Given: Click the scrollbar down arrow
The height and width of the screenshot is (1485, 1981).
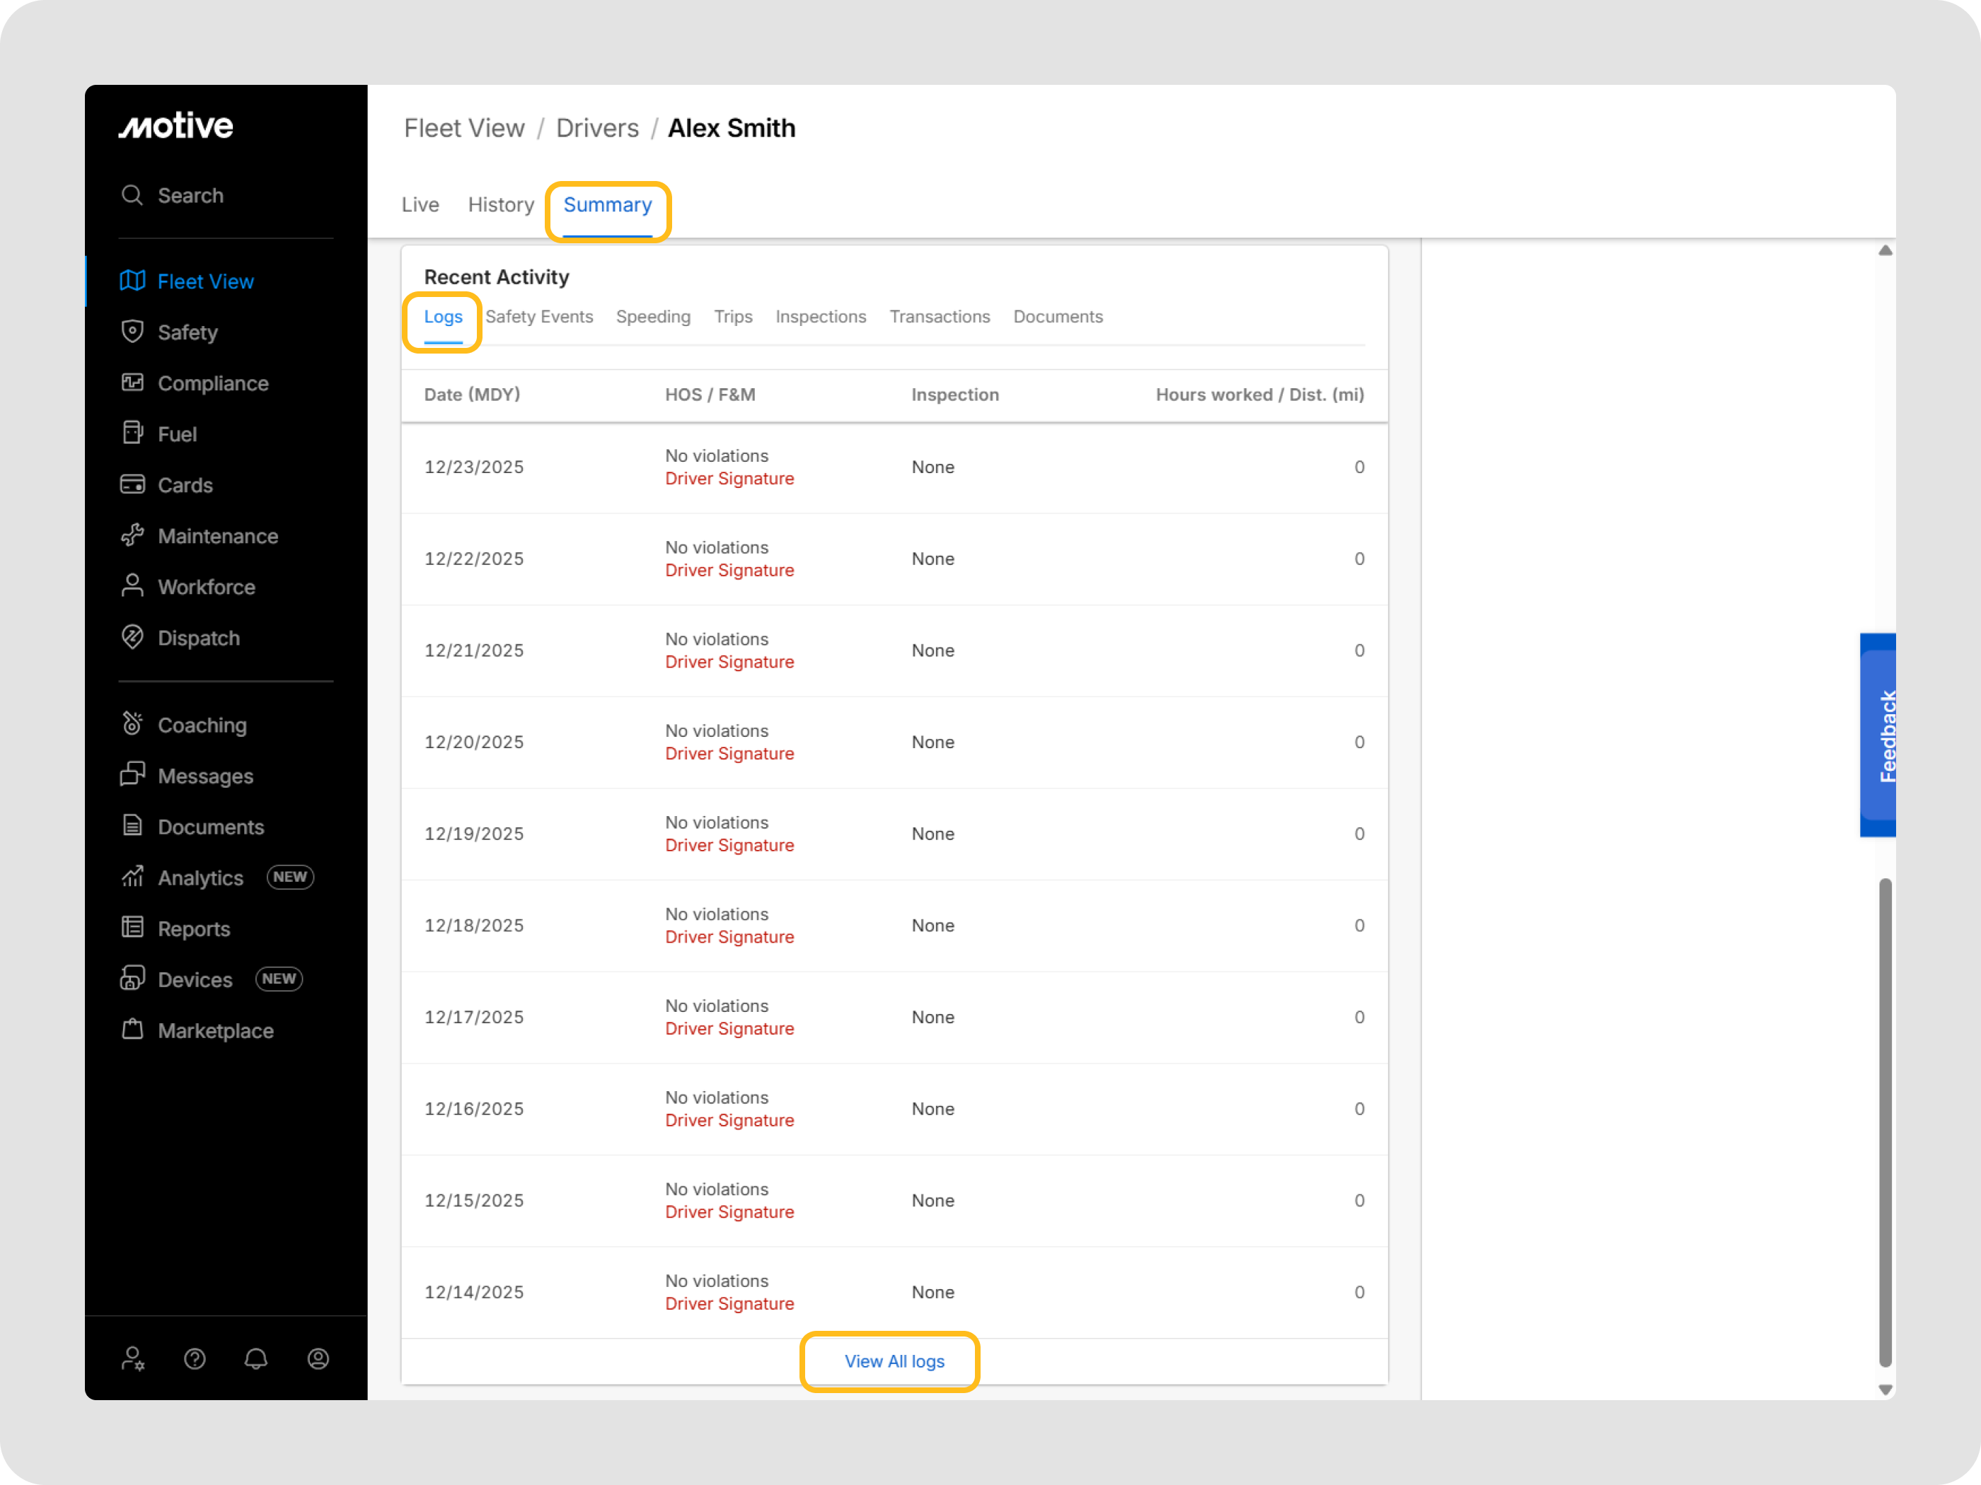Looking at the screenshot, I should pyautogui.click(x=1885, y=1390).
